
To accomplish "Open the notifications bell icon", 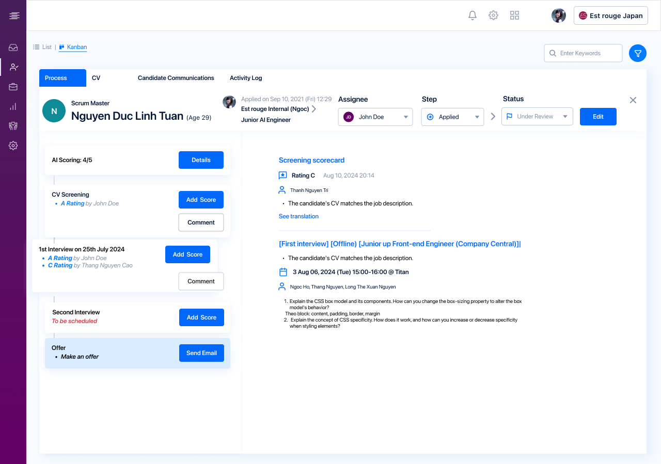I will point(473,15).
